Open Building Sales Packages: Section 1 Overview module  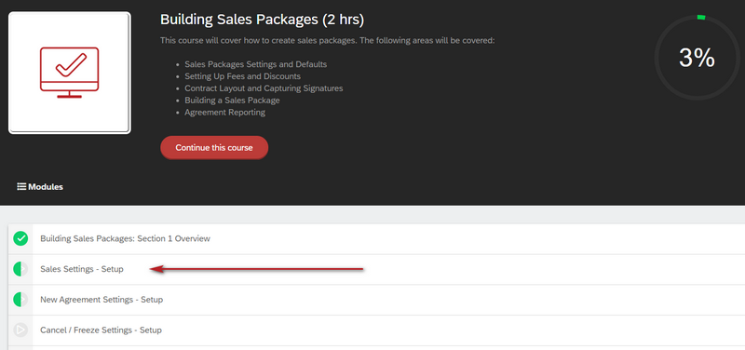[125, 238]
